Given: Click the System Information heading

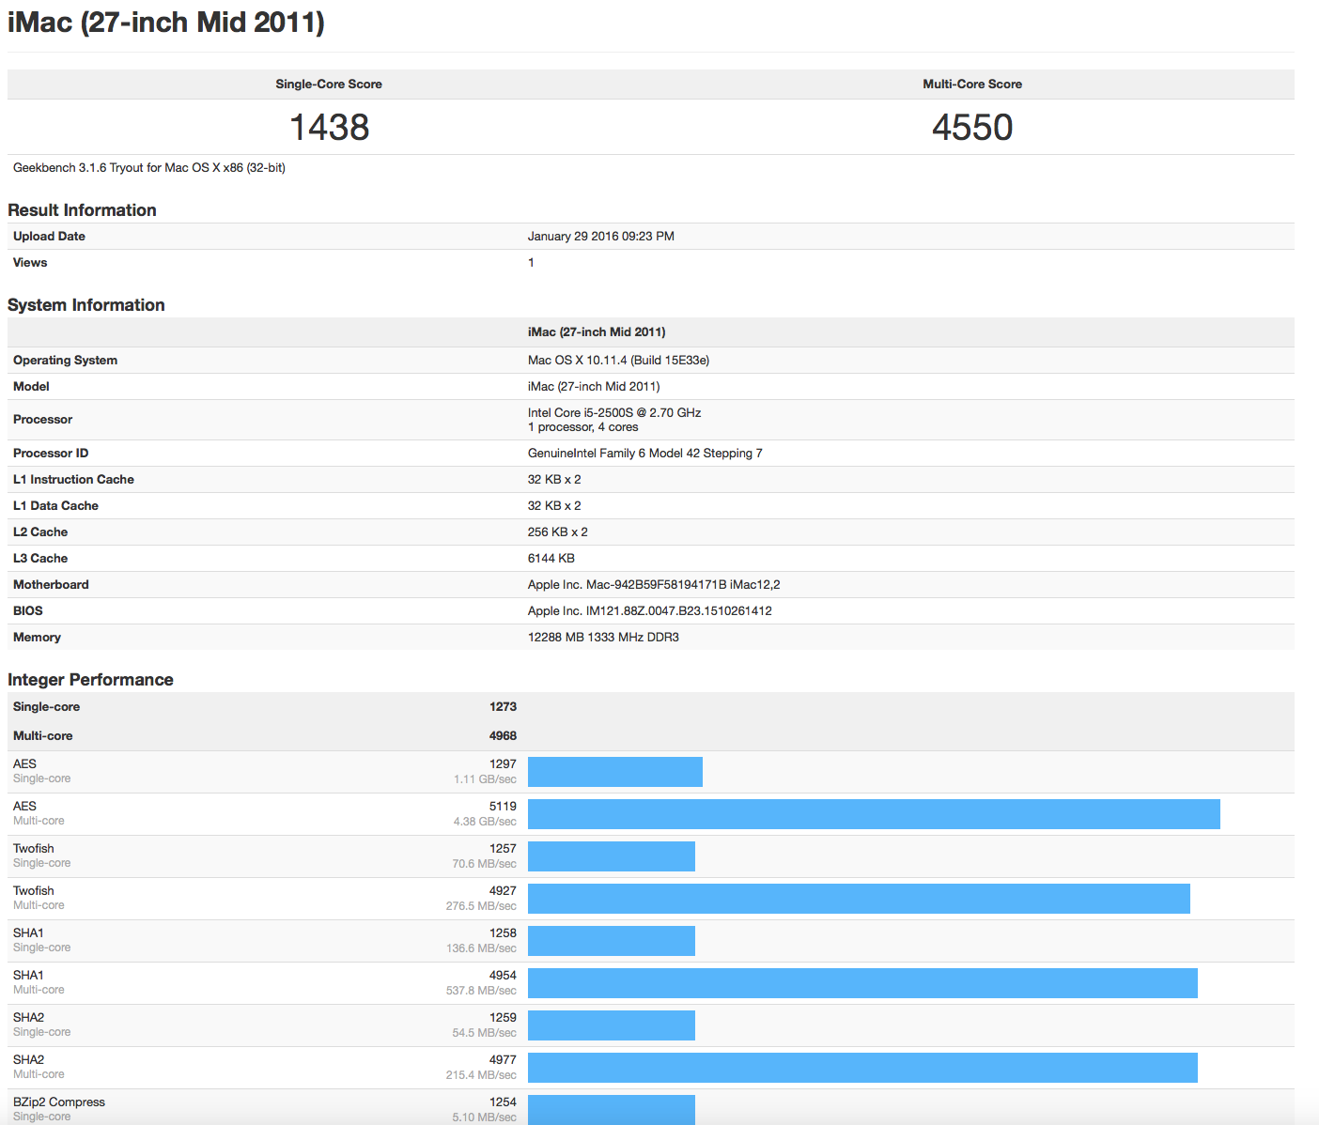Looking at the screenshot, I should tap(86, 305).
